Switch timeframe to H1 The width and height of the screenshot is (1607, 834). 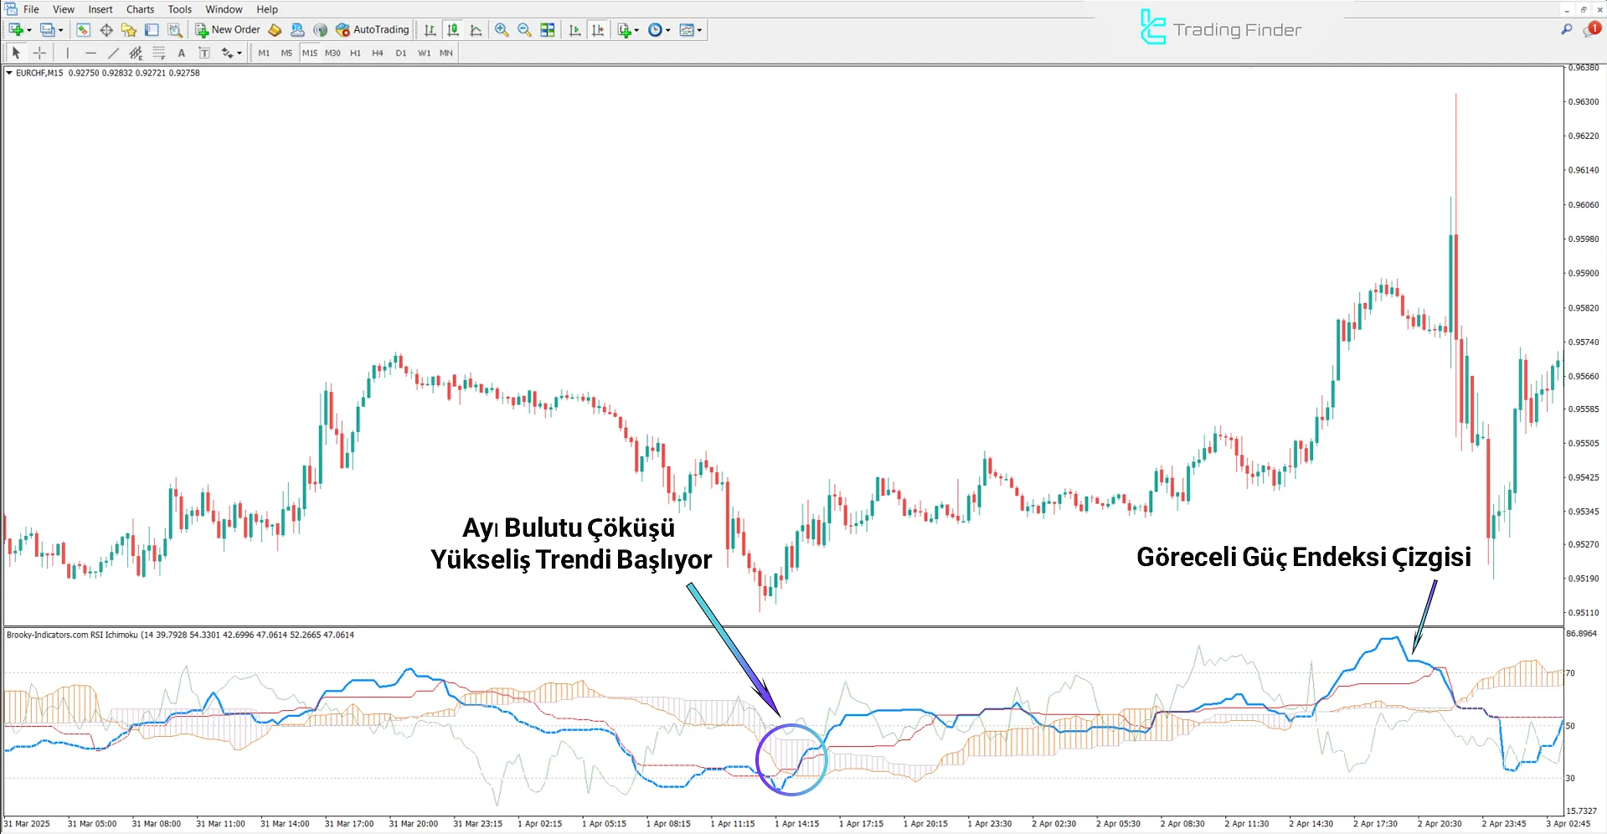tap(354, 53)
